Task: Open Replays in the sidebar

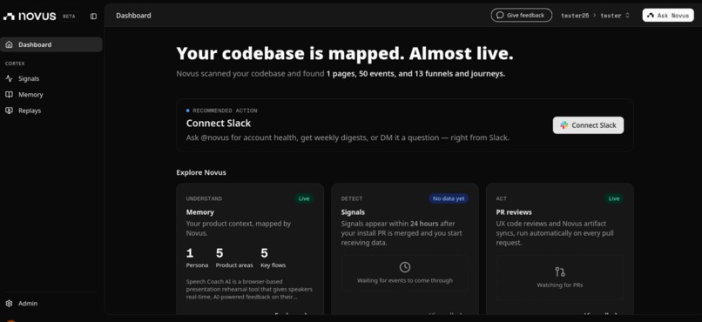Action: (51, 111)
